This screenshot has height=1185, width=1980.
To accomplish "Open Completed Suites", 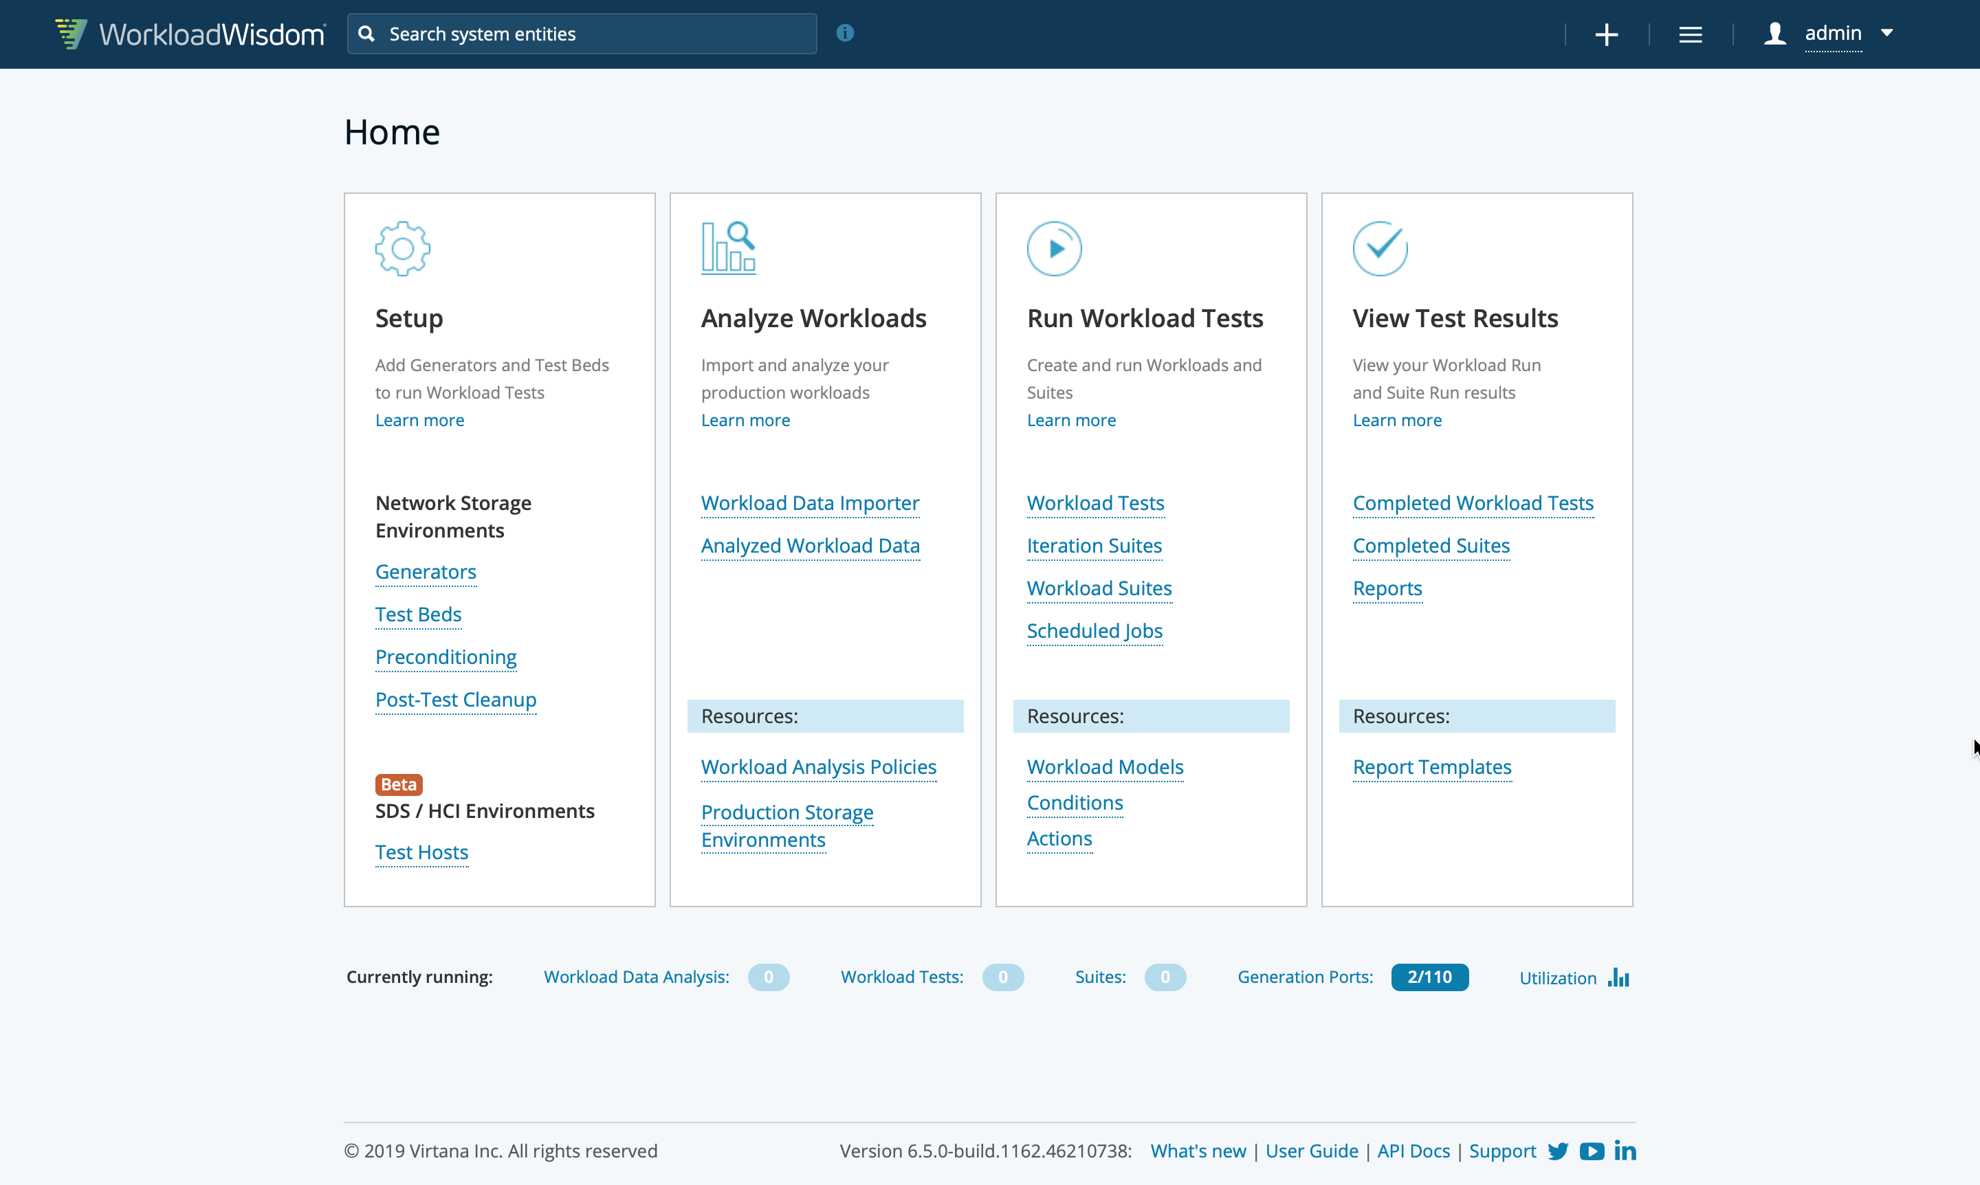I will tap(1431, 545).
